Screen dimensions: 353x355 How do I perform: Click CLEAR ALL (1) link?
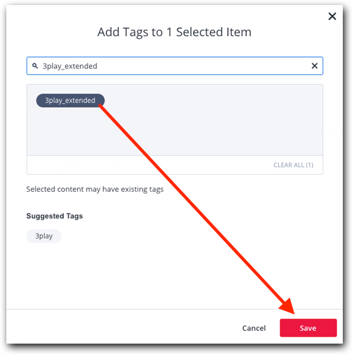point(293,165)
